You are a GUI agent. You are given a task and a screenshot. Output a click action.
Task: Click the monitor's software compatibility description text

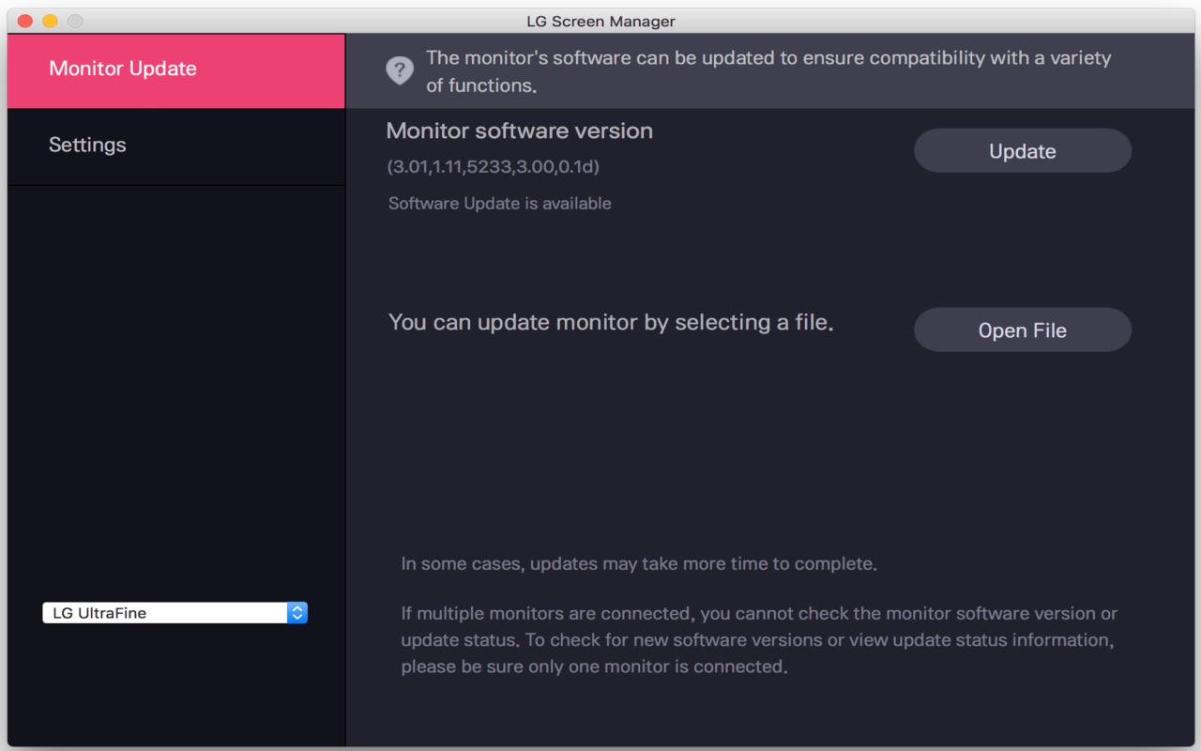pos(768,71)
